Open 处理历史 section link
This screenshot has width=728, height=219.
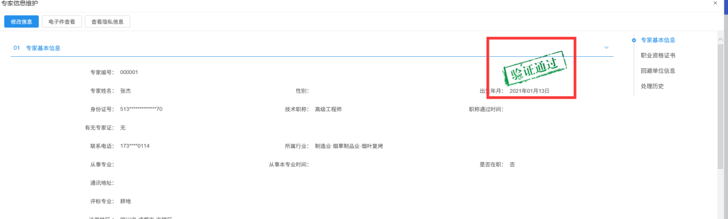[652, 87]
